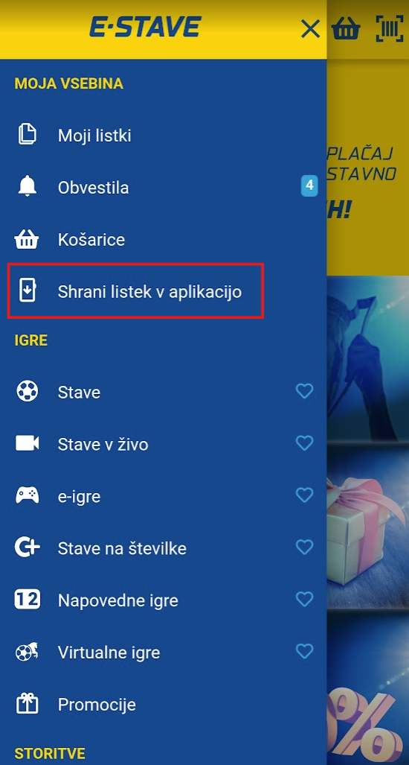Viewport: 409px width, 765px height.
Task: Click the Obvestila bell icon
Action: pyautogui.click(x=28, y=188)
